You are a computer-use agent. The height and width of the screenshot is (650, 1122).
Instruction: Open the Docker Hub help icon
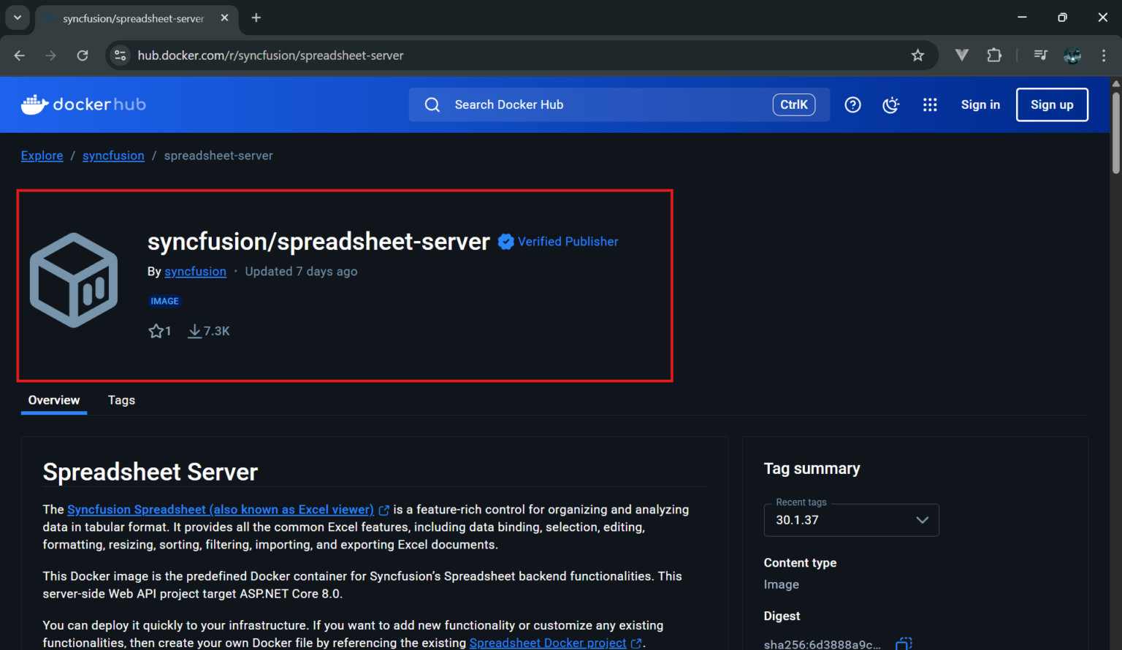point(852,104)
